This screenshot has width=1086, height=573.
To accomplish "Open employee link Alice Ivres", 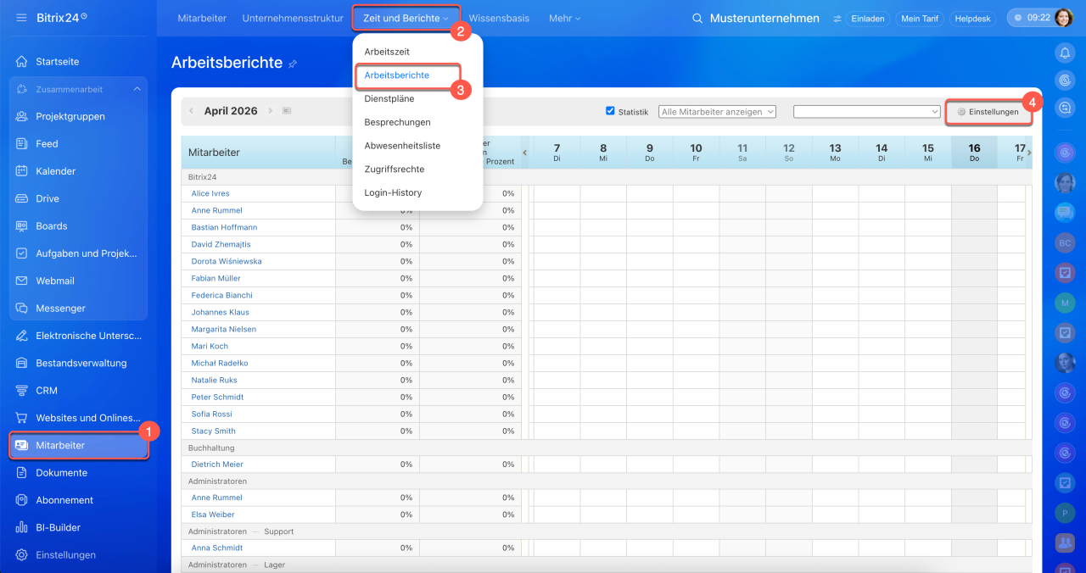I will (x=210, y=193).
